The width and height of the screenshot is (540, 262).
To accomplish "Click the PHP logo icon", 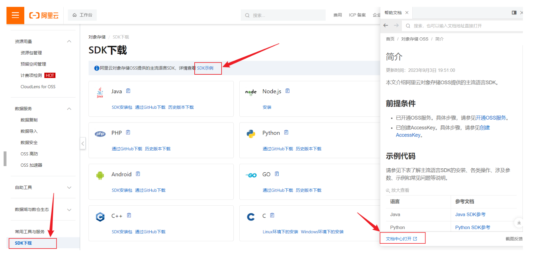I will (100, 134).
